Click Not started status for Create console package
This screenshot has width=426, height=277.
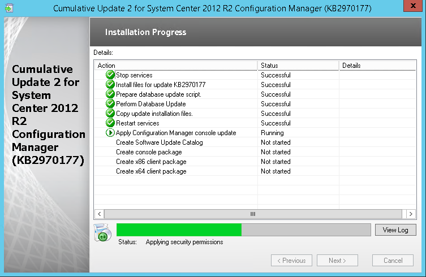(276, 152)
